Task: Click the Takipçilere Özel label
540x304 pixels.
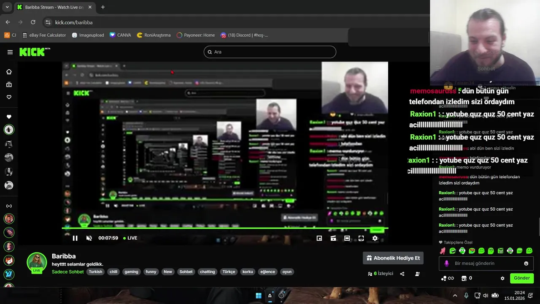Action: (456, 242)
